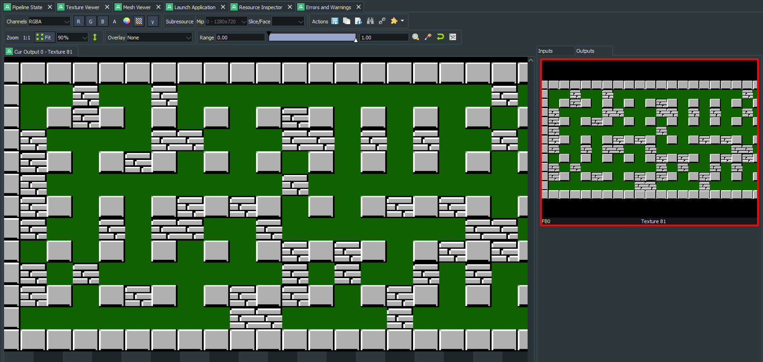Viewport: 763px width, 362px height.
Task: Pick the alpha background color wheel
Action: pyautogui.click(x=126, y=21)
